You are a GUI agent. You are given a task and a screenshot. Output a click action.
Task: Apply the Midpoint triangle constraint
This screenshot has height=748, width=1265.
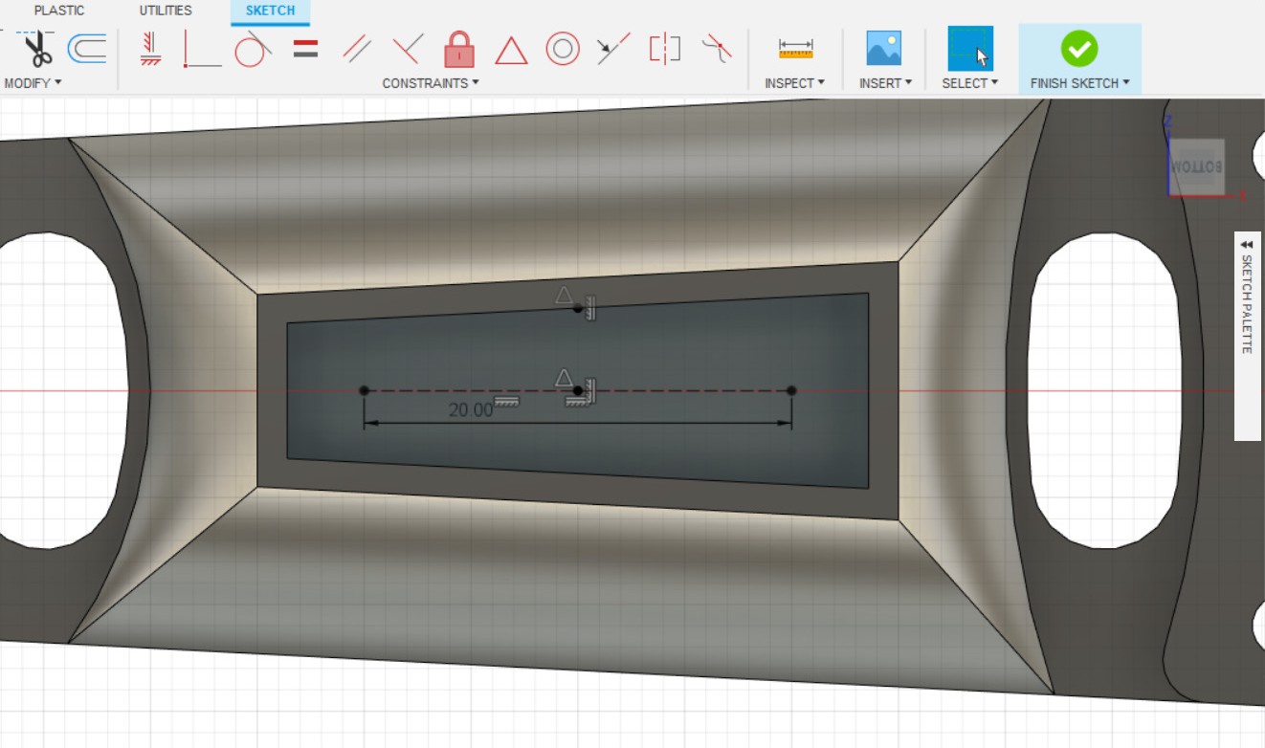click(511, 50)
